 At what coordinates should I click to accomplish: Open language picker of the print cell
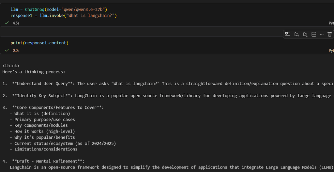click(331, 51)
